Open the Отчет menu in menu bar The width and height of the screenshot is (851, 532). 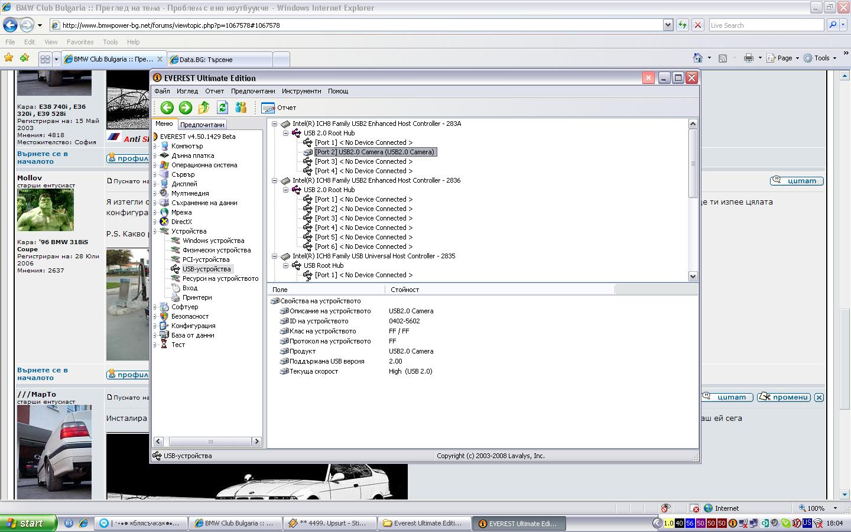215,91
